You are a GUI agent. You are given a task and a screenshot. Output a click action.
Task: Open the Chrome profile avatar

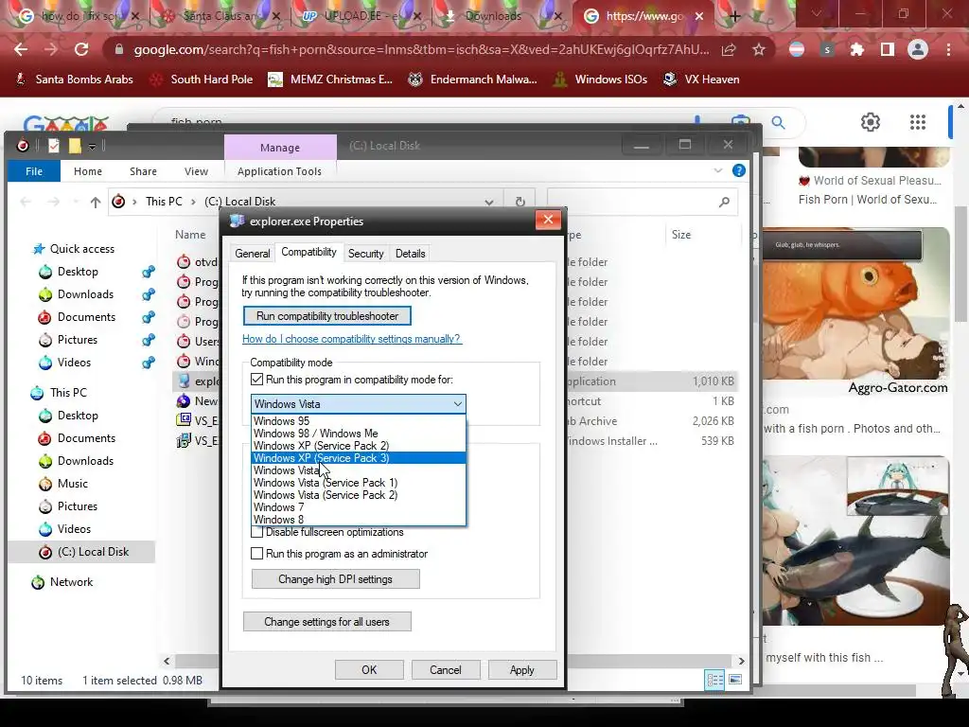point(918,49)
